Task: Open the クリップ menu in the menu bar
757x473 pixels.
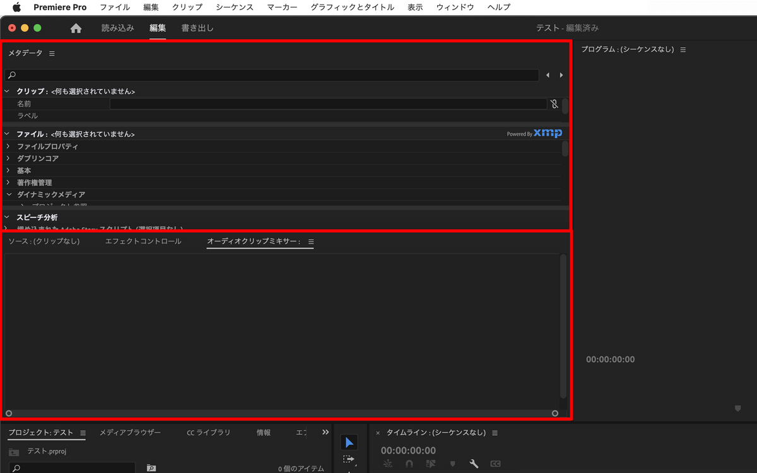Action: click(x=187, y=8)
